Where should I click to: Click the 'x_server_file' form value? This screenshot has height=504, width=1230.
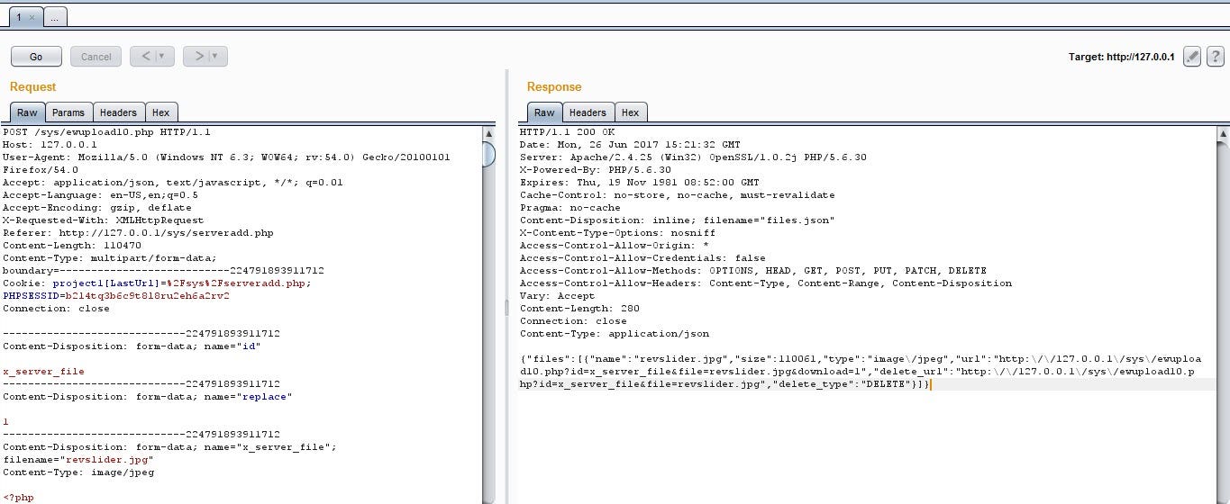pyautogui.click(x=43, y=371)
